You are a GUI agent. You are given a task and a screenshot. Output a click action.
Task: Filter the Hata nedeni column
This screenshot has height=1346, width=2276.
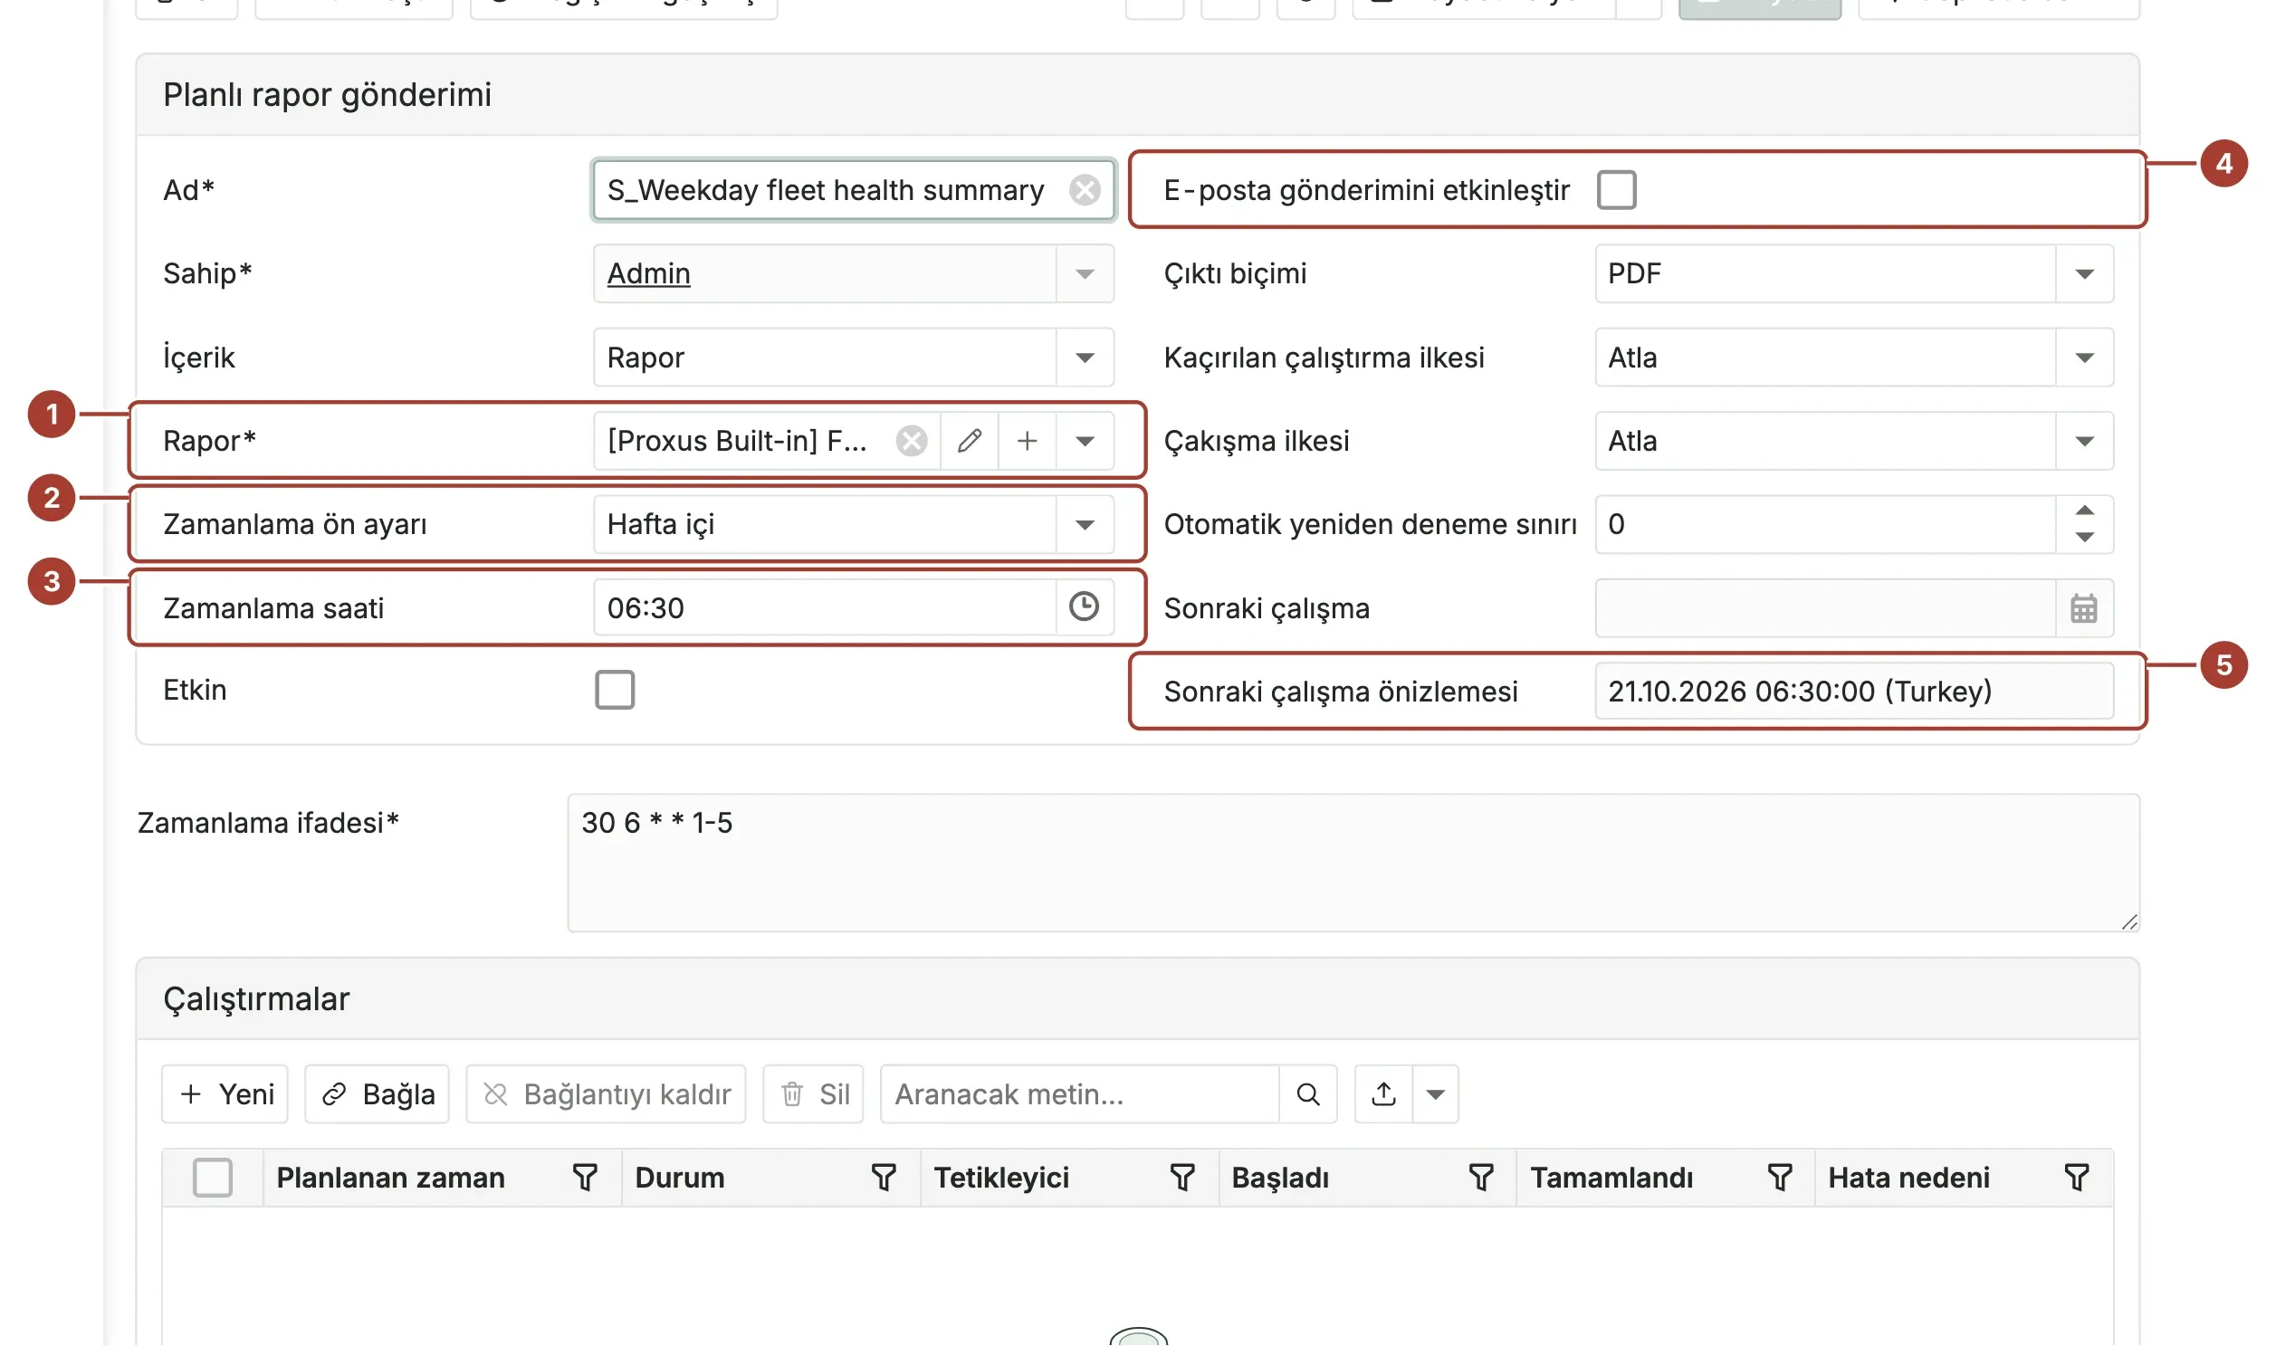click(x=2077, y=1179)
